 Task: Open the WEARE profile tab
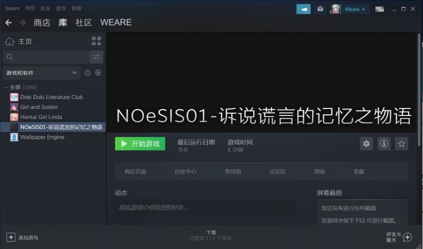pyautogui.click(x=116, y=22)
